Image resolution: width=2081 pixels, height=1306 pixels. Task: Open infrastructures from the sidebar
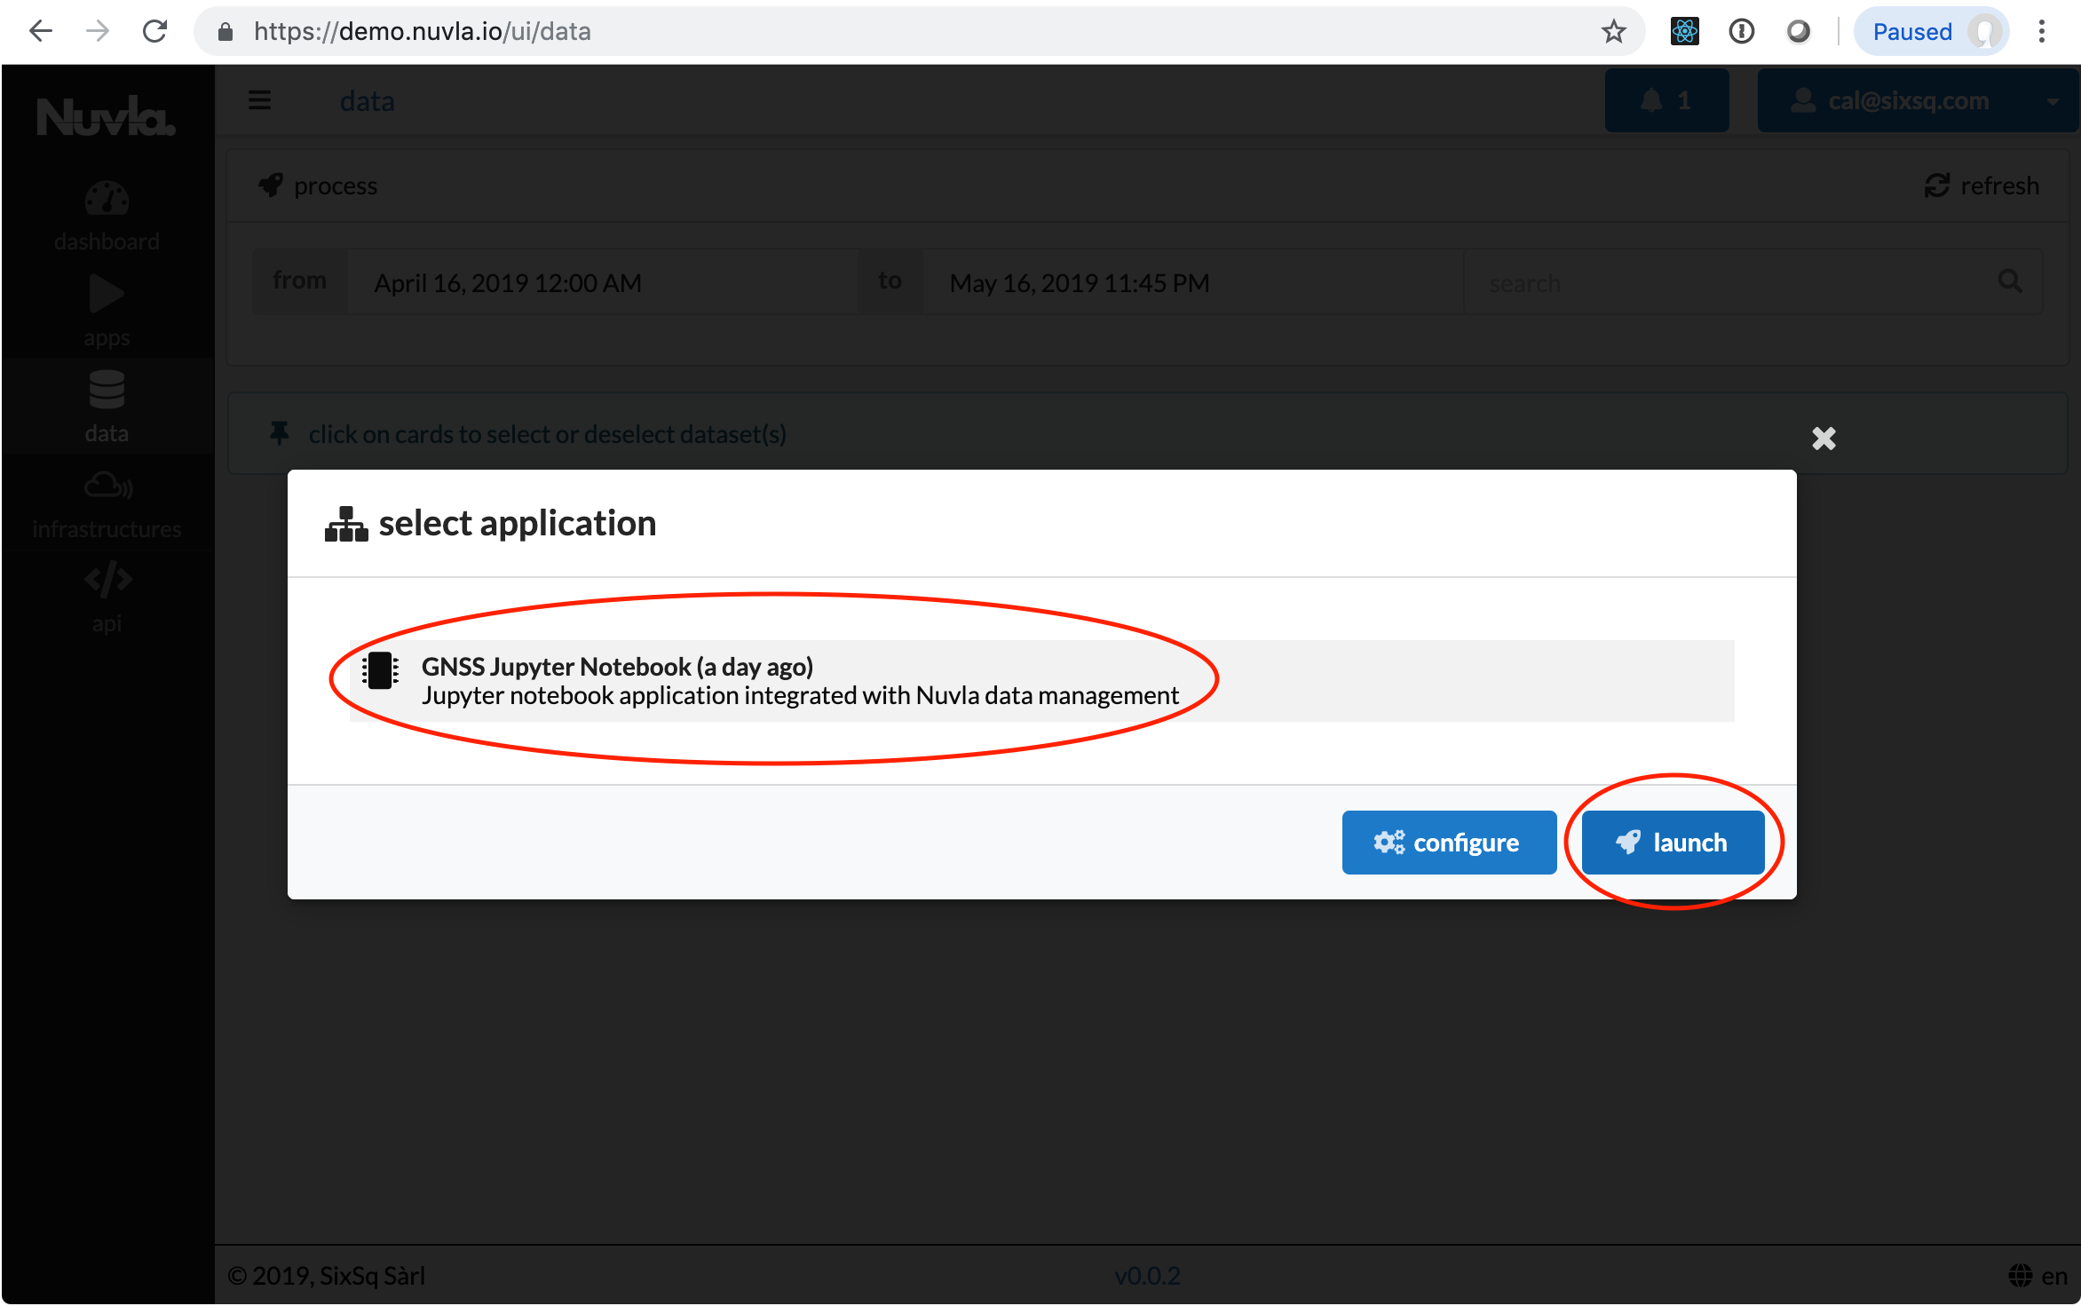click(107, 504)
